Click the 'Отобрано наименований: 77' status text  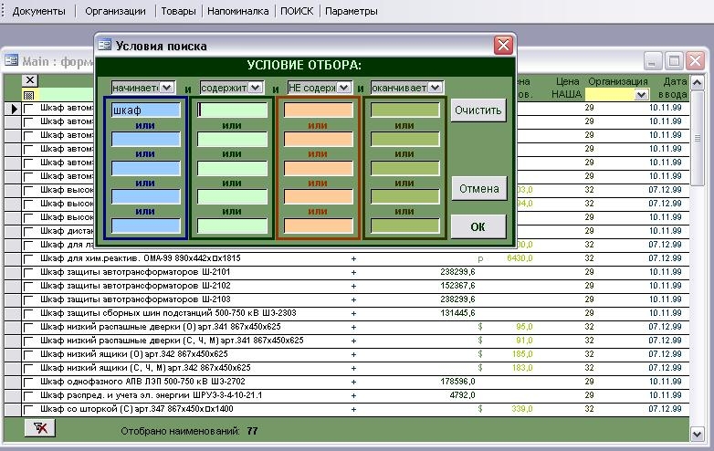point(189,431)
